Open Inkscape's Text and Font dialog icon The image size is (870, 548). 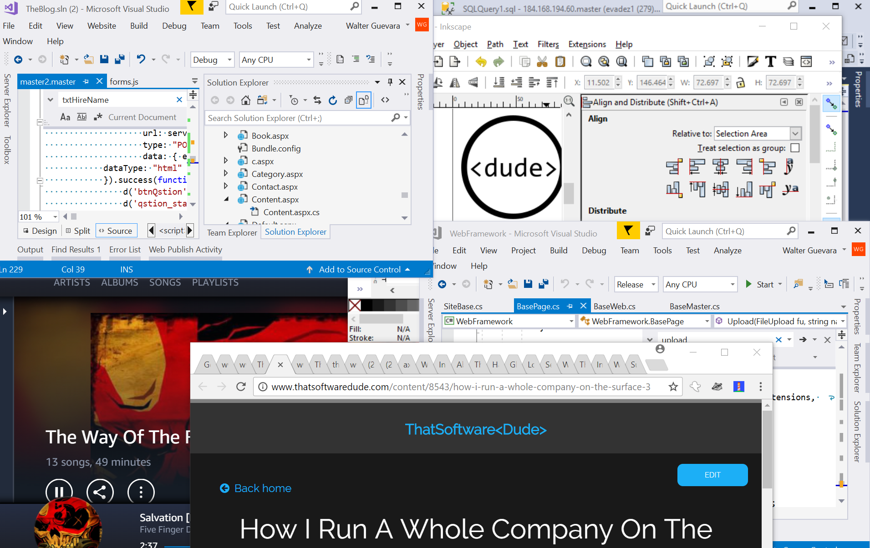coord(770,61)
